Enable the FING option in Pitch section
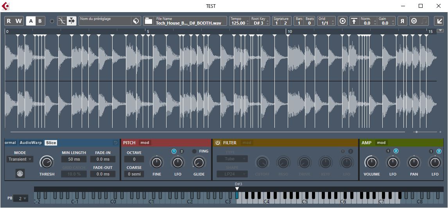Screen dimensions: 448x208 point(194,151)
